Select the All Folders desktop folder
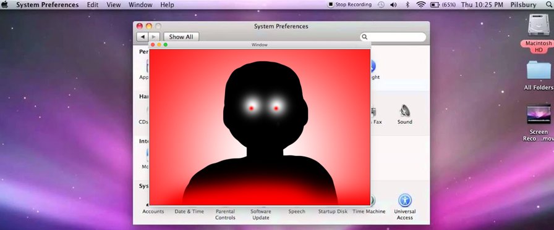This screenshot has width=554, height=230. tap(539, 75)
